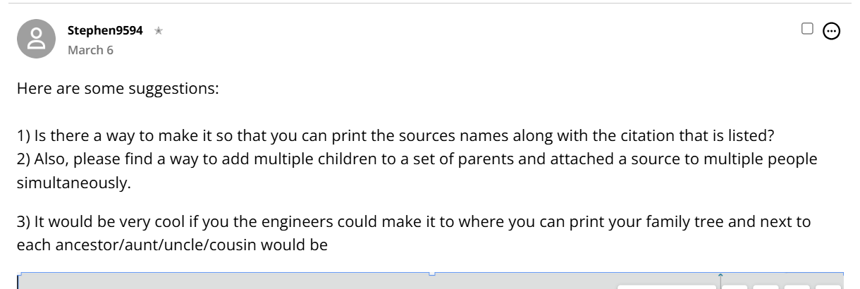Click suggestion 2 about adding multiple children
Screen dimensions: 860x289
(417, 159)
